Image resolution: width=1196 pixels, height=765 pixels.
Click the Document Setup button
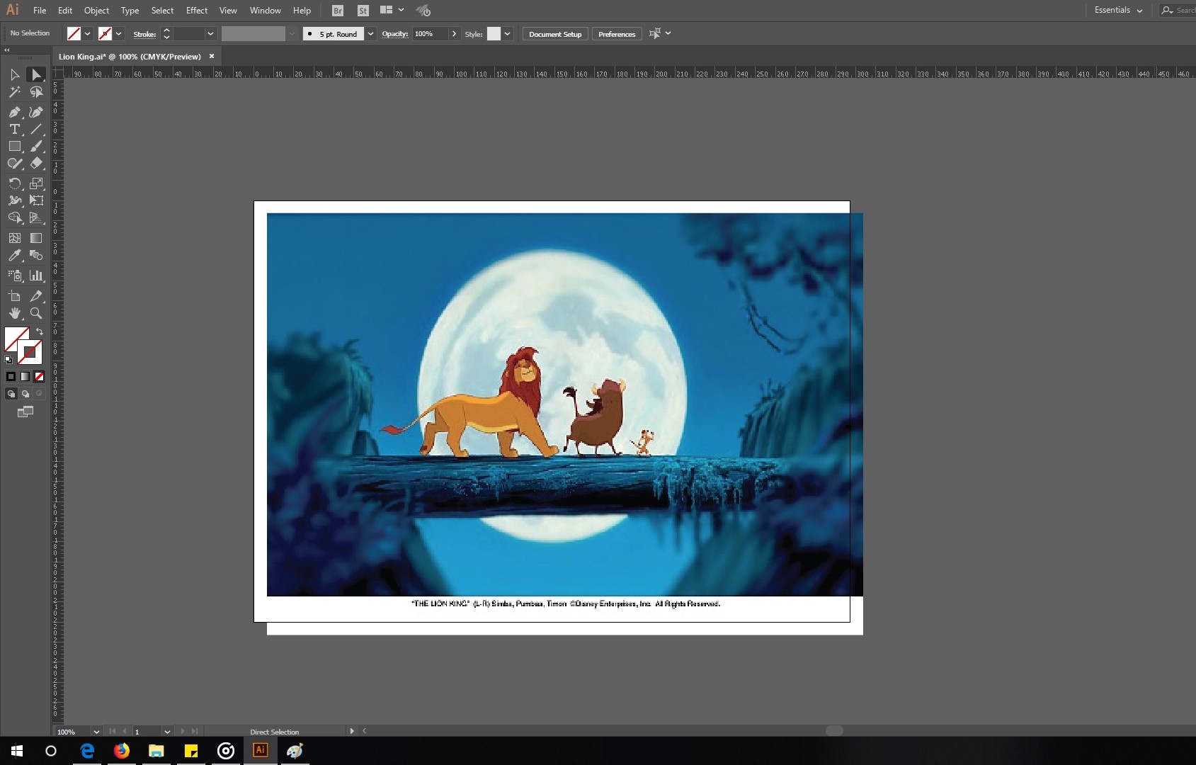click(x=555, y=34)
